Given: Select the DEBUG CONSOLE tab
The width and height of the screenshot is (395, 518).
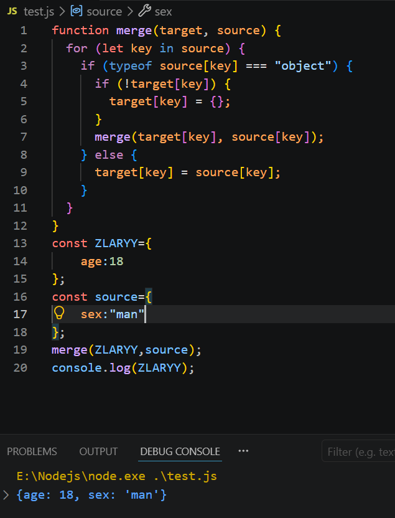Looking at the screenshot, I should click(x=180, y=451).
